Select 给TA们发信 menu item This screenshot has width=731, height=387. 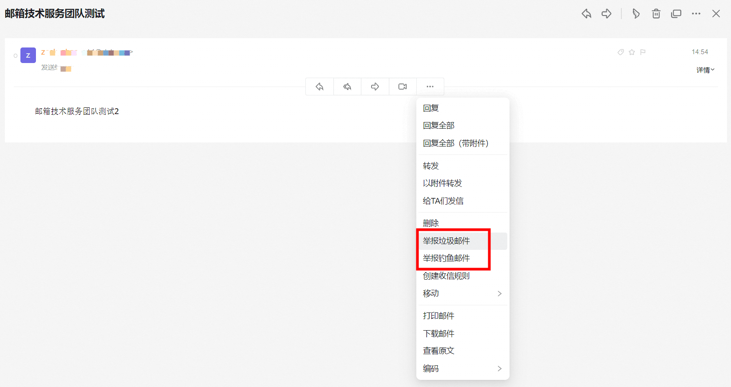[462, 201]
